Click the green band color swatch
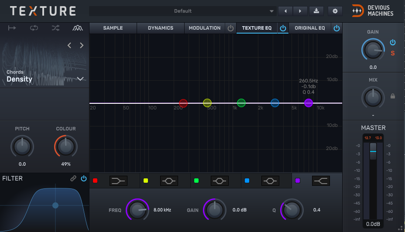405x232 pixels. click(x=196, y=181)
